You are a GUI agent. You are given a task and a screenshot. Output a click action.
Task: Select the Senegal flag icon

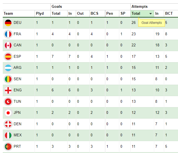(x=8, y=79)
